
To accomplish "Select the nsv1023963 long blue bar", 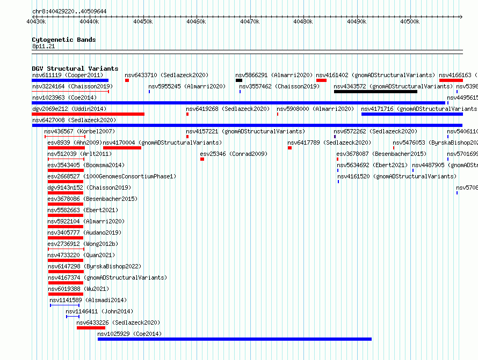I will coord(238,103).
